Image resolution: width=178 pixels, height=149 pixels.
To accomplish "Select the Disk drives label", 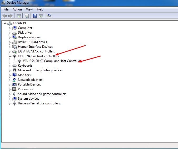I will (x=25, y=33).
